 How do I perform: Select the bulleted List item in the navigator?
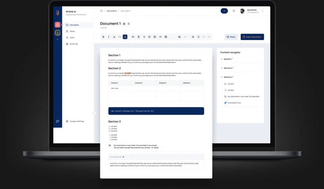[x=229, y=90]
